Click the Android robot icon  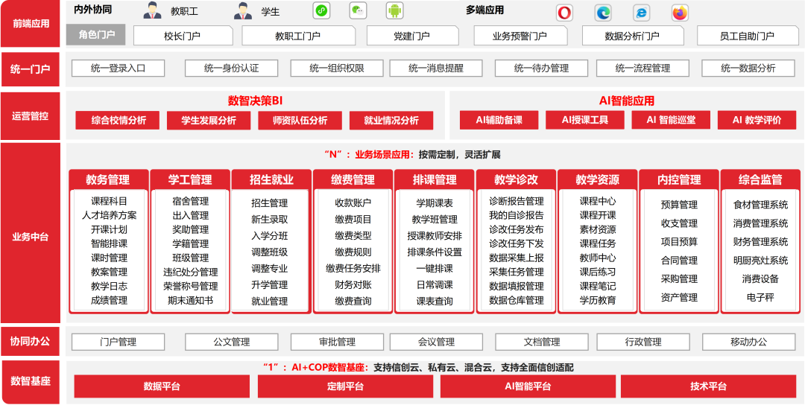(394, 10)
